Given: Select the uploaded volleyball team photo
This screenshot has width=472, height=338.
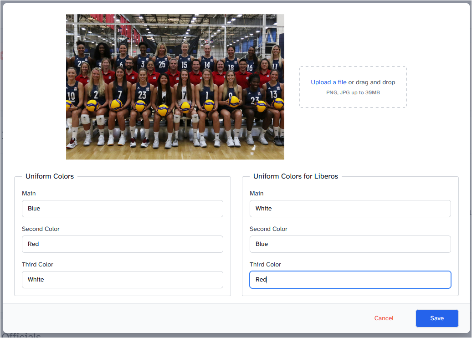Looking at the screenshot, I should 175,87.
